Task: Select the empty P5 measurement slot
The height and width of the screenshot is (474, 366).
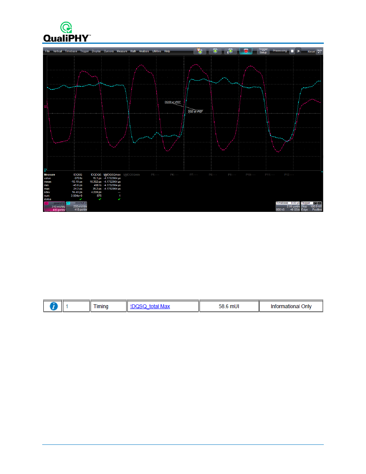Action: pos(155,175)
